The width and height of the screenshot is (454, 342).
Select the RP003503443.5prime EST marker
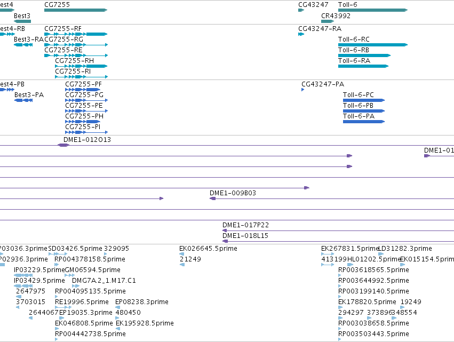point(340,339)
